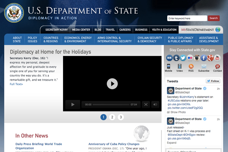Click the Diplomacy at Home for the Holidays headline
The image size is (228, 152).
point(50,52)
